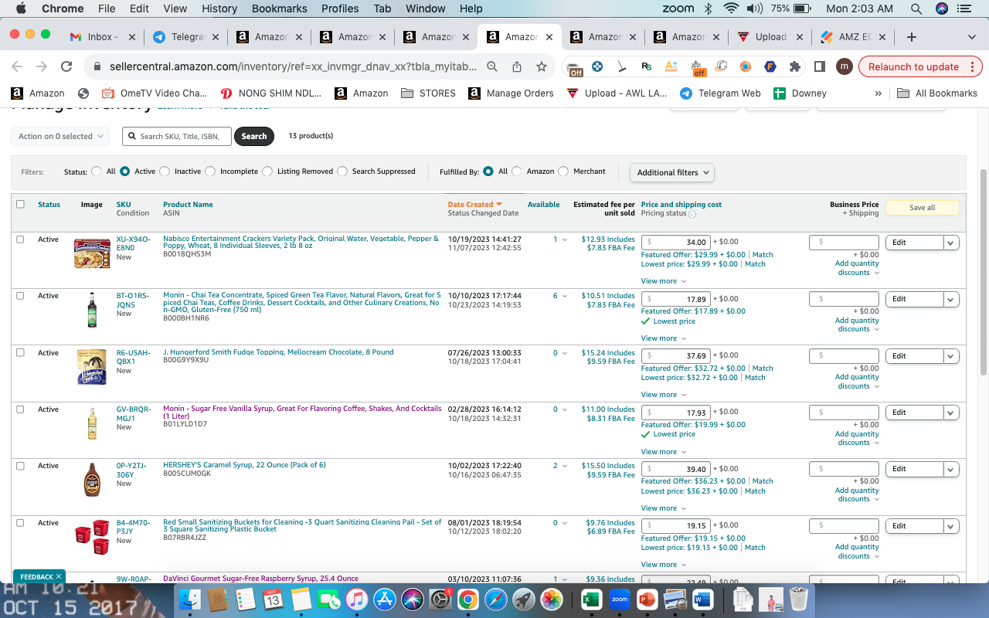Open Action on 0 selected dropdown
989x618 pixels.
pos(60,136)
